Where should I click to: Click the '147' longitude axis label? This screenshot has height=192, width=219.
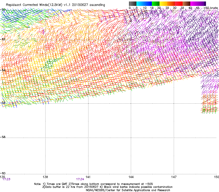coord(174,177)
